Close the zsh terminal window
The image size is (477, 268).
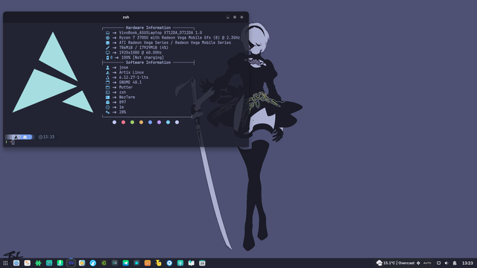(241, 17)
